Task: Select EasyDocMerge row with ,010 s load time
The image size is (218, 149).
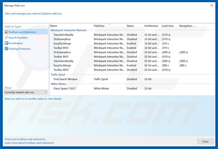Action: [132, 44]
